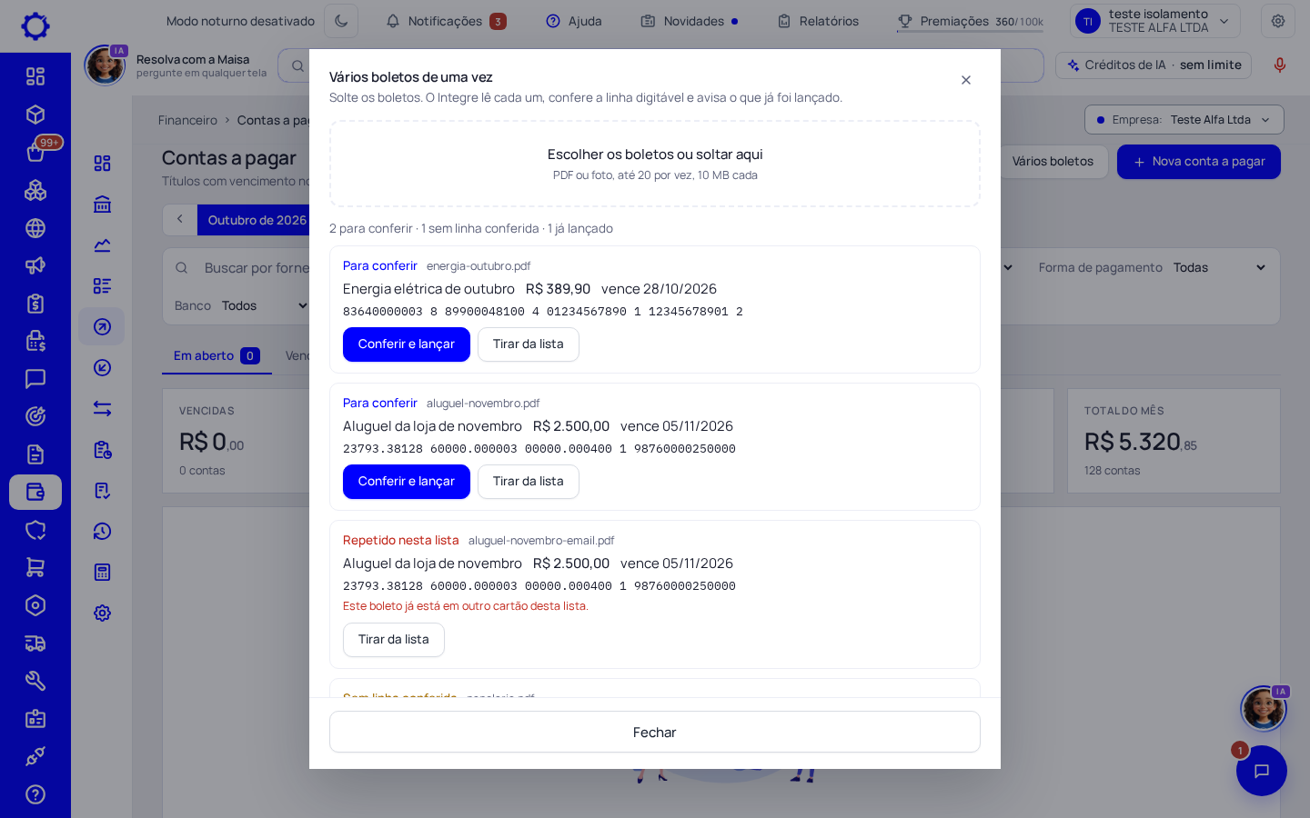
Task: Conferir e lançar aluguel-novembro.pdf boleto
Action: (407, 482)
